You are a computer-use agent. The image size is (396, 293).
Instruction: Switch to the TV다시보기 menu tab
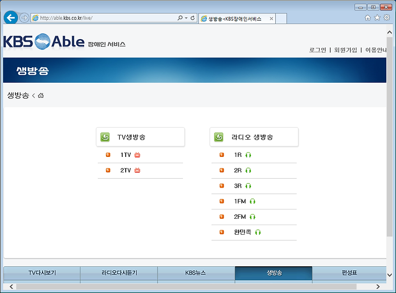coord(42,273)
